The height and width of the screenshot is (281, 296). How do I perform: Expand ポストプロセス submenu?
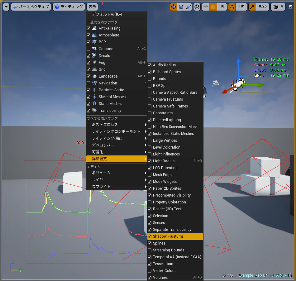tap(117, 125)
